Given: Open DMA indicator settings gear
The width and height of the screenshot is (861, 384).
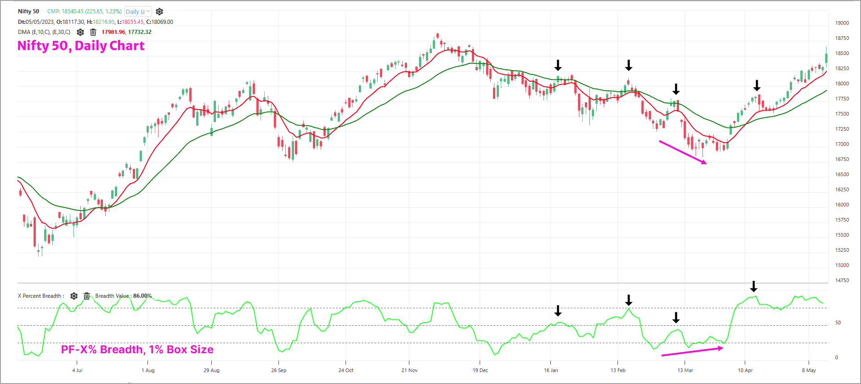Looking at the screenshot, I should (80, 32).
